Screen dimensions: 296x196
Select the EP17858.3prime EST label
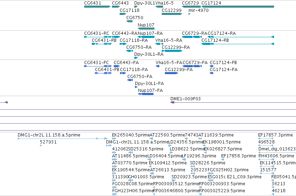click(238, 156)
